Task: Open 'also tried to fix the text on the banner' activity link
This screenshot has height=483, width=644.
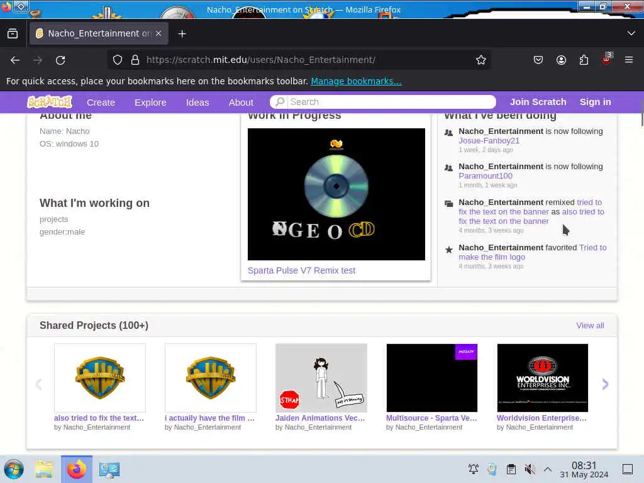Action: tap(531, 216)
